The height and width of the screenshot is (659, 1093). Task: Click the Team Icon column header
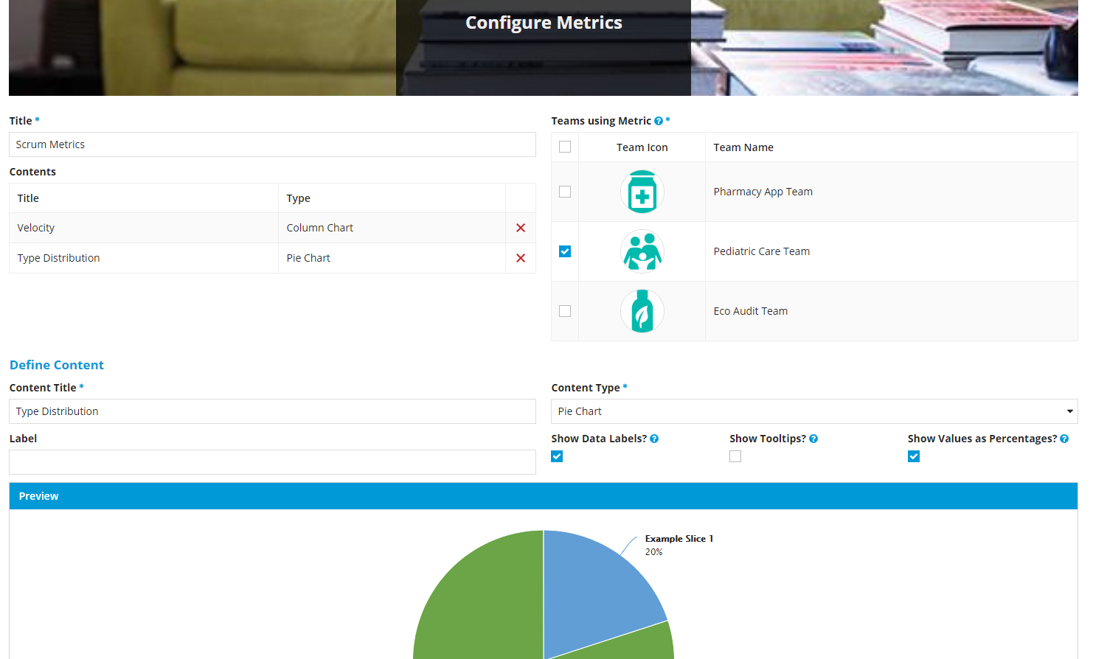(x=642, y=147)
